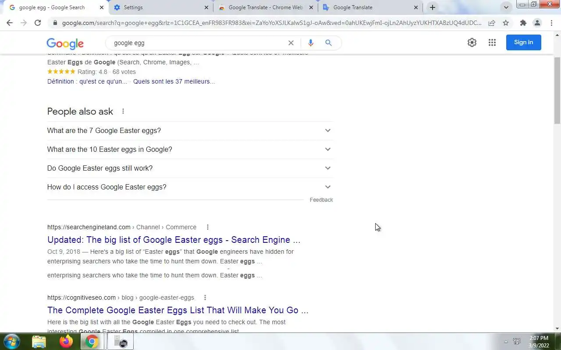Open the tab search dropdown
The image size is (561, 350).
[506, 7]
